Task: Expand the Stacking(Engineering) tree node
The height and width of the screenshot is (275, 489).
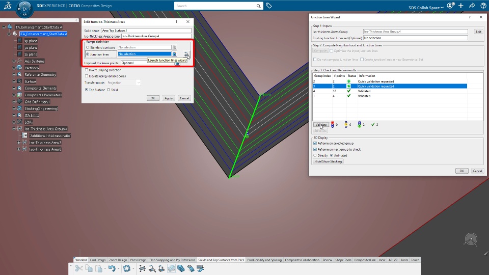Action: (14, 108)
